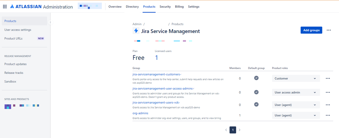Click the site entry under Sites and Products

pyautogui.click(x=22, y=106)
